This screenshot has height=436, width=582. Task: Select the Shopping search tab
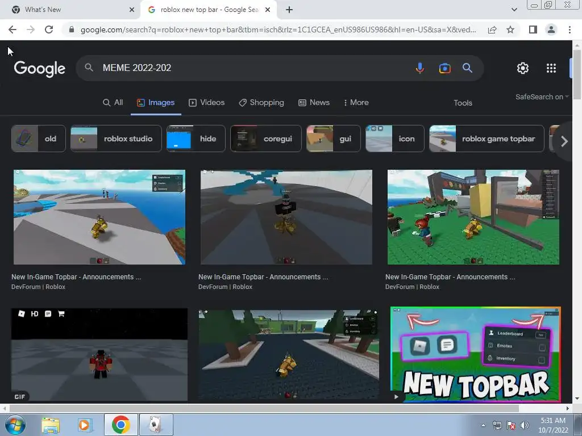[261, 103]
